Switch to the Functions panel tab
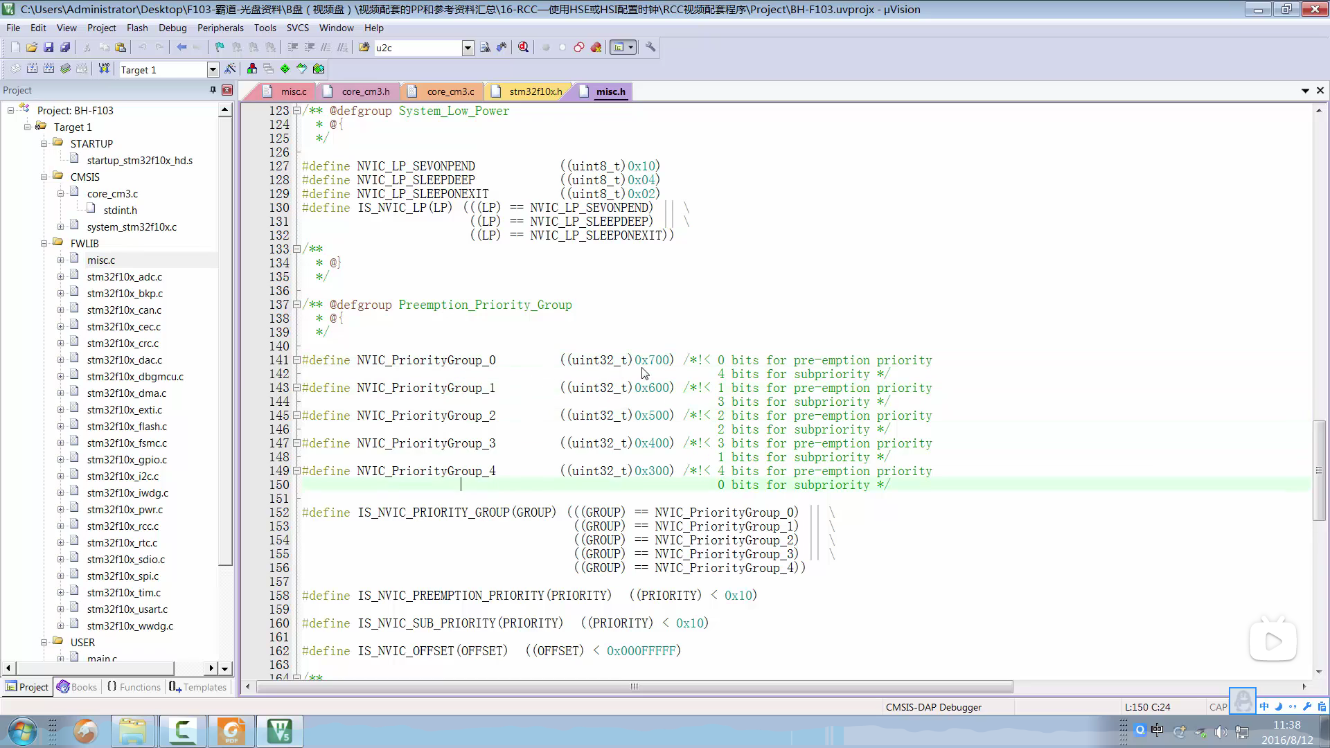 (x=133, y=687)
